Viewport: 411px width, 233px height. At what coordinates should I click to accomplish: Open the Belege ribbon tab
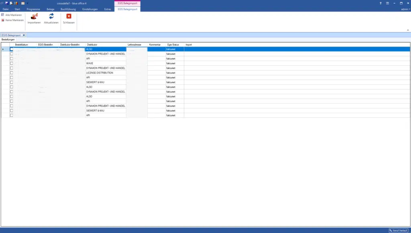point(50,9)
